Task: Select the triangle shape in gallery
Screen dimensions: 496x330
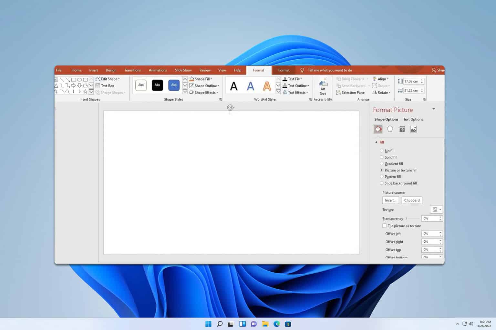Action: click(57, 86)
